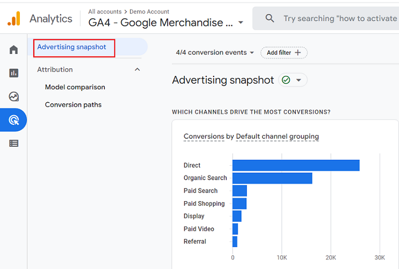
Task: Click the Paid Search channel label
Action: point(201,190)
